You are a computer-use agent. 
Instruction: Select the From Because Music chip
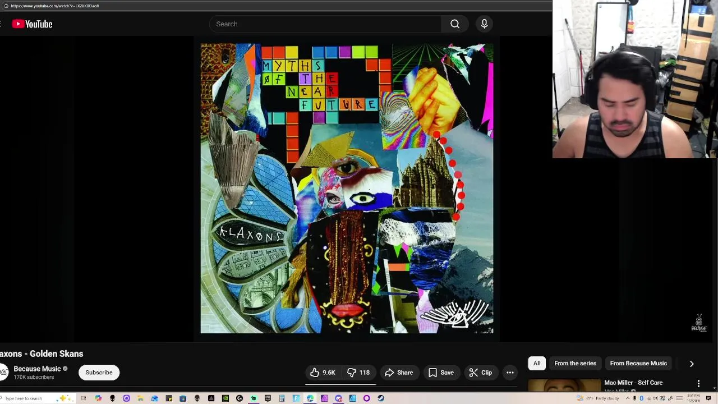[638, 364]
